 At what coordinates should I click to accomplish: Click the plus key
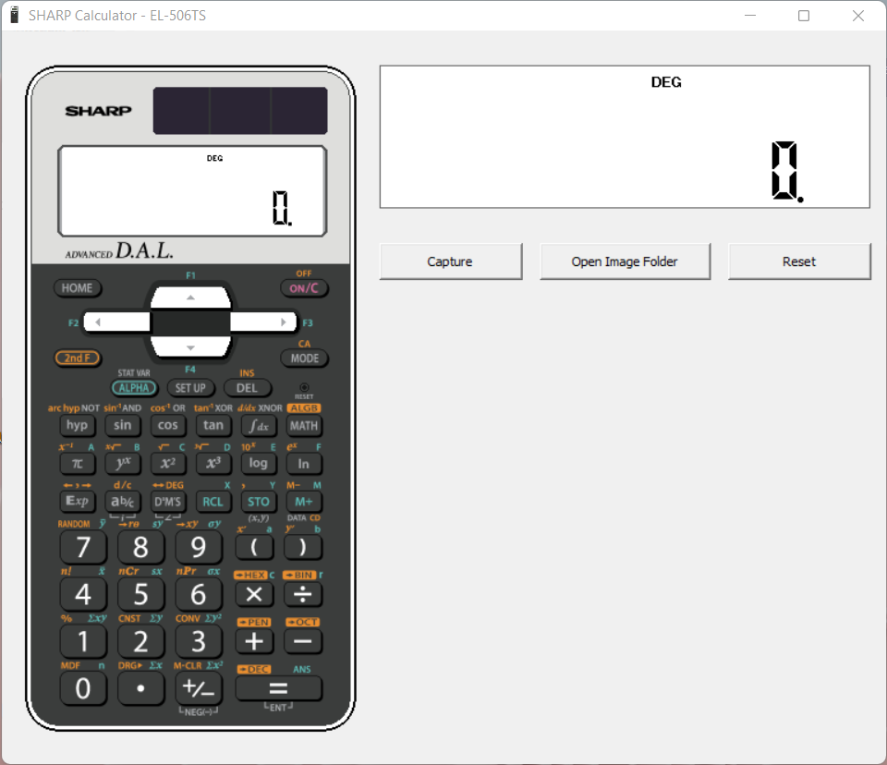coord(254,641)
